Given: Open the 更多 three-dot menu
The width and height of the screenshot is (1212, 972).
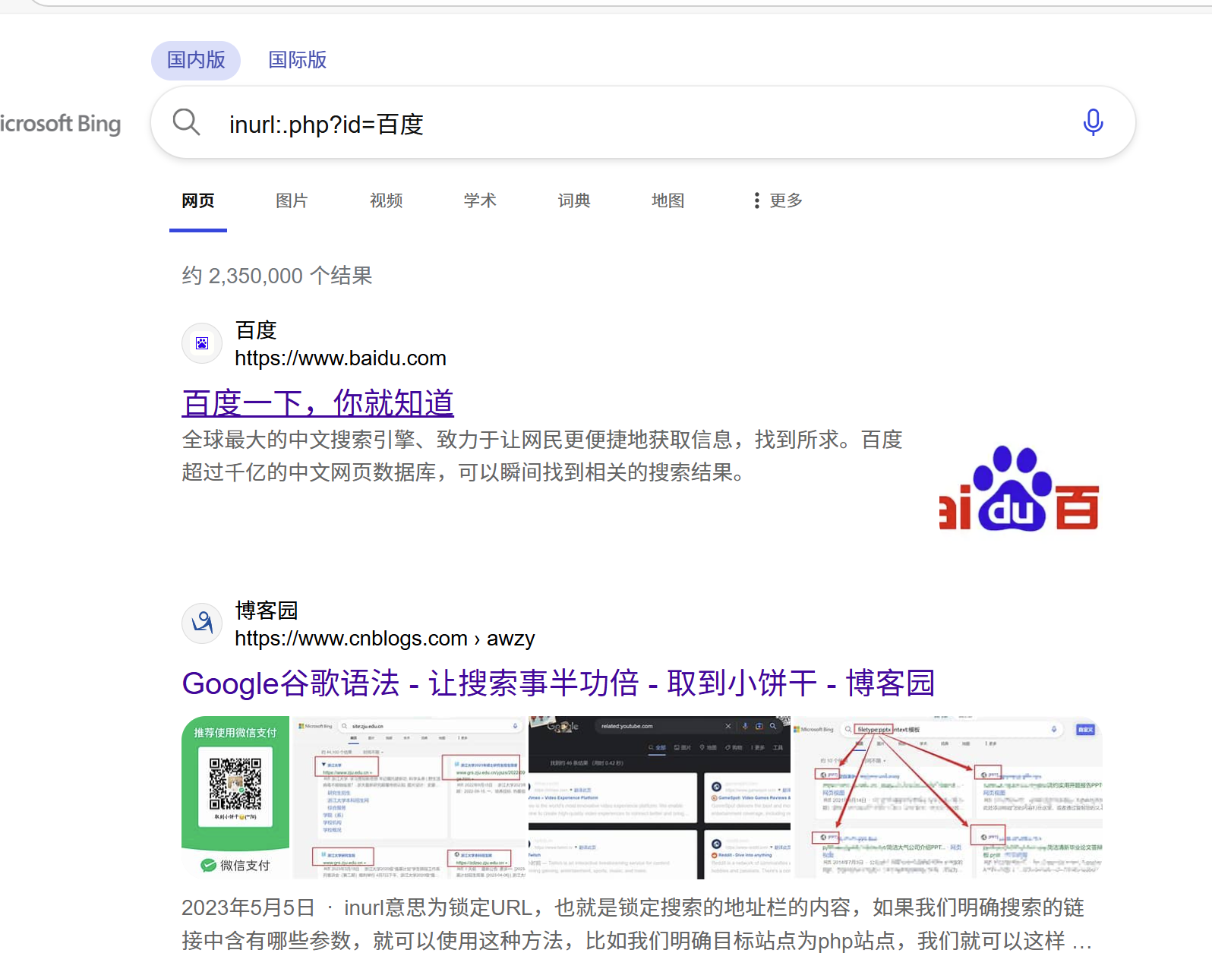Looking at the screenshot, I should (778, 200).
